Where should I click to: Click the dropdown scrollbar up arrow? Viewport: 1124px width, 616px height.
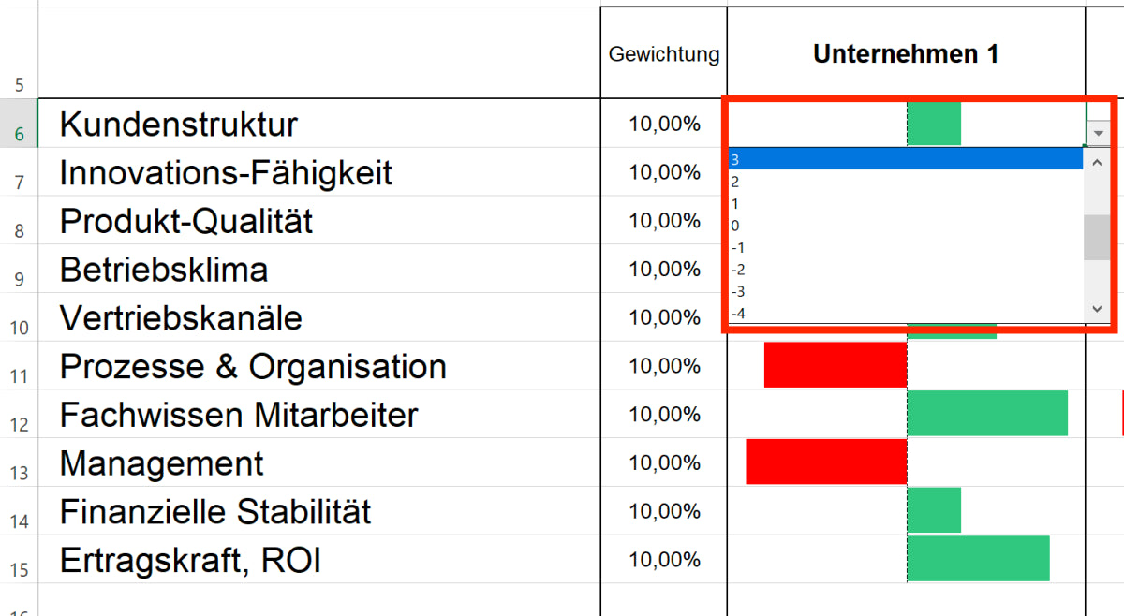click(1096, 163)
